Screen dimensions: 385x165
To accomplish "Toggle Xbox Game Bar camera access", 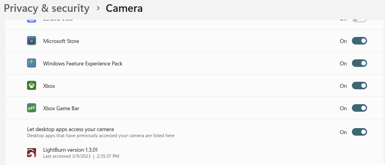I will click(x=359, y=108).
